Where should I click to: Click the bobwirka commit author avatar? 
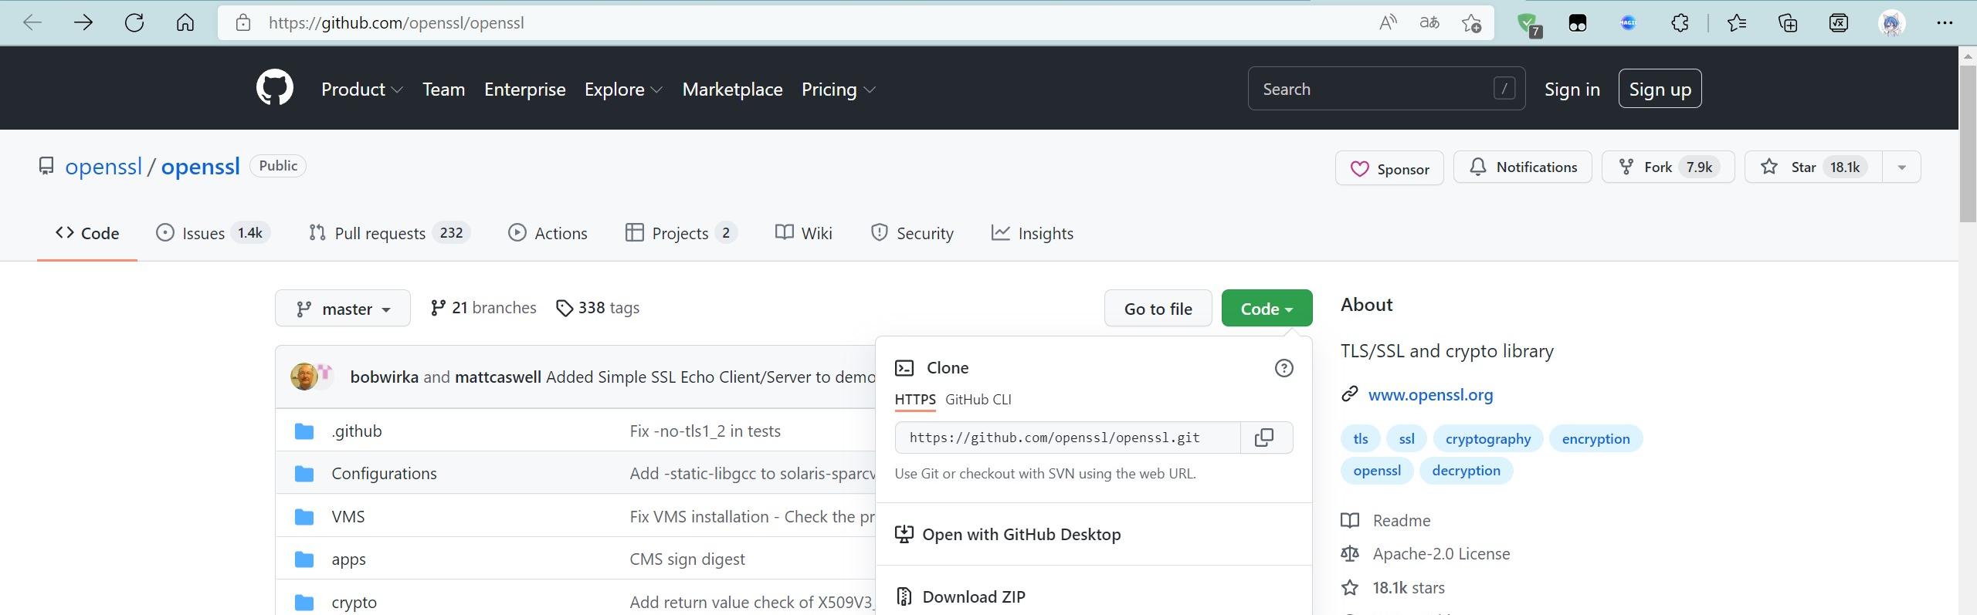point(304,376)
